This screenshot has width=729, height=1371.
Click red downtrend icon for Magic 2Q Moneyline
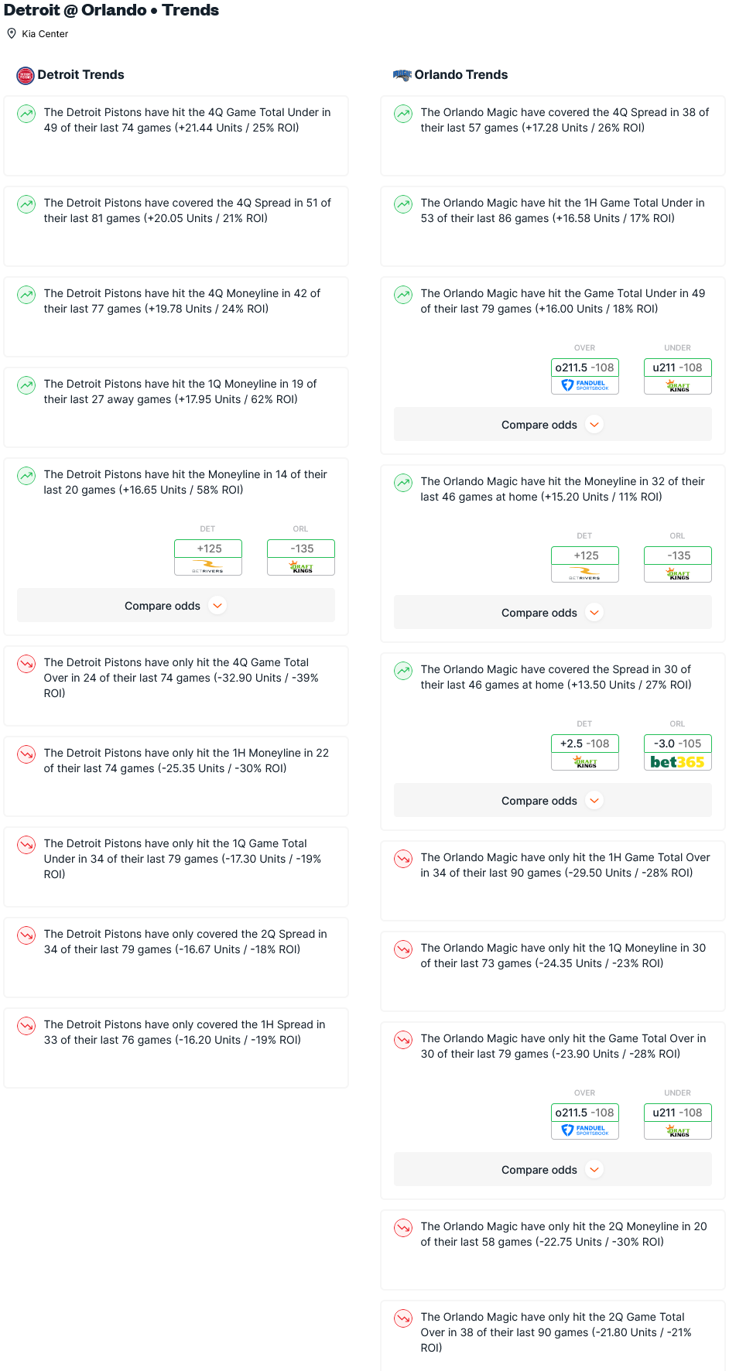point(403,1228)
